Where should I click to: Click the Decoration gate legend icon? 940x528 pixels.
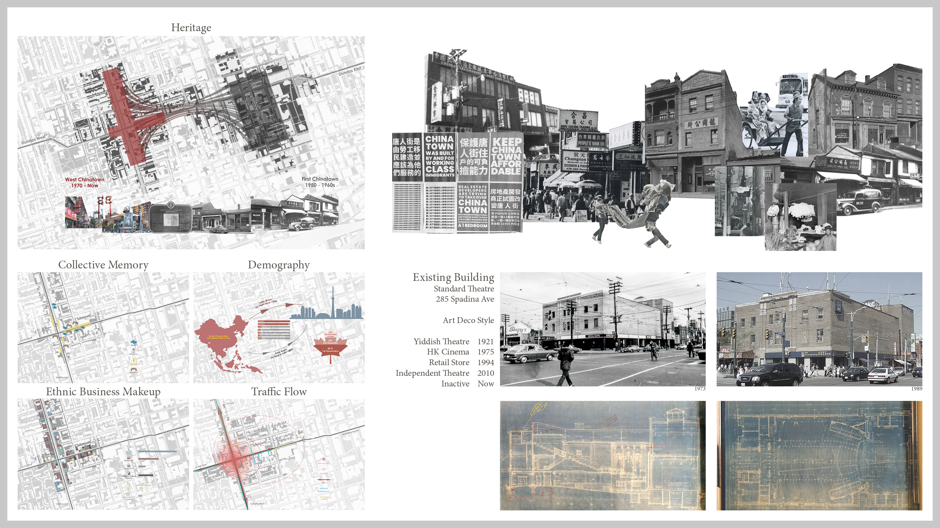(134, 370)
